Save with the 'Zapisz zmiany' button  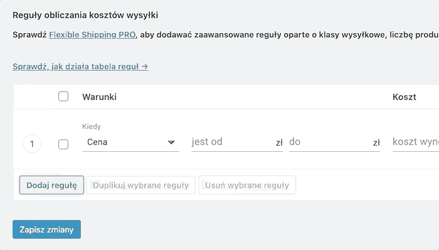[x=46, y=229]
